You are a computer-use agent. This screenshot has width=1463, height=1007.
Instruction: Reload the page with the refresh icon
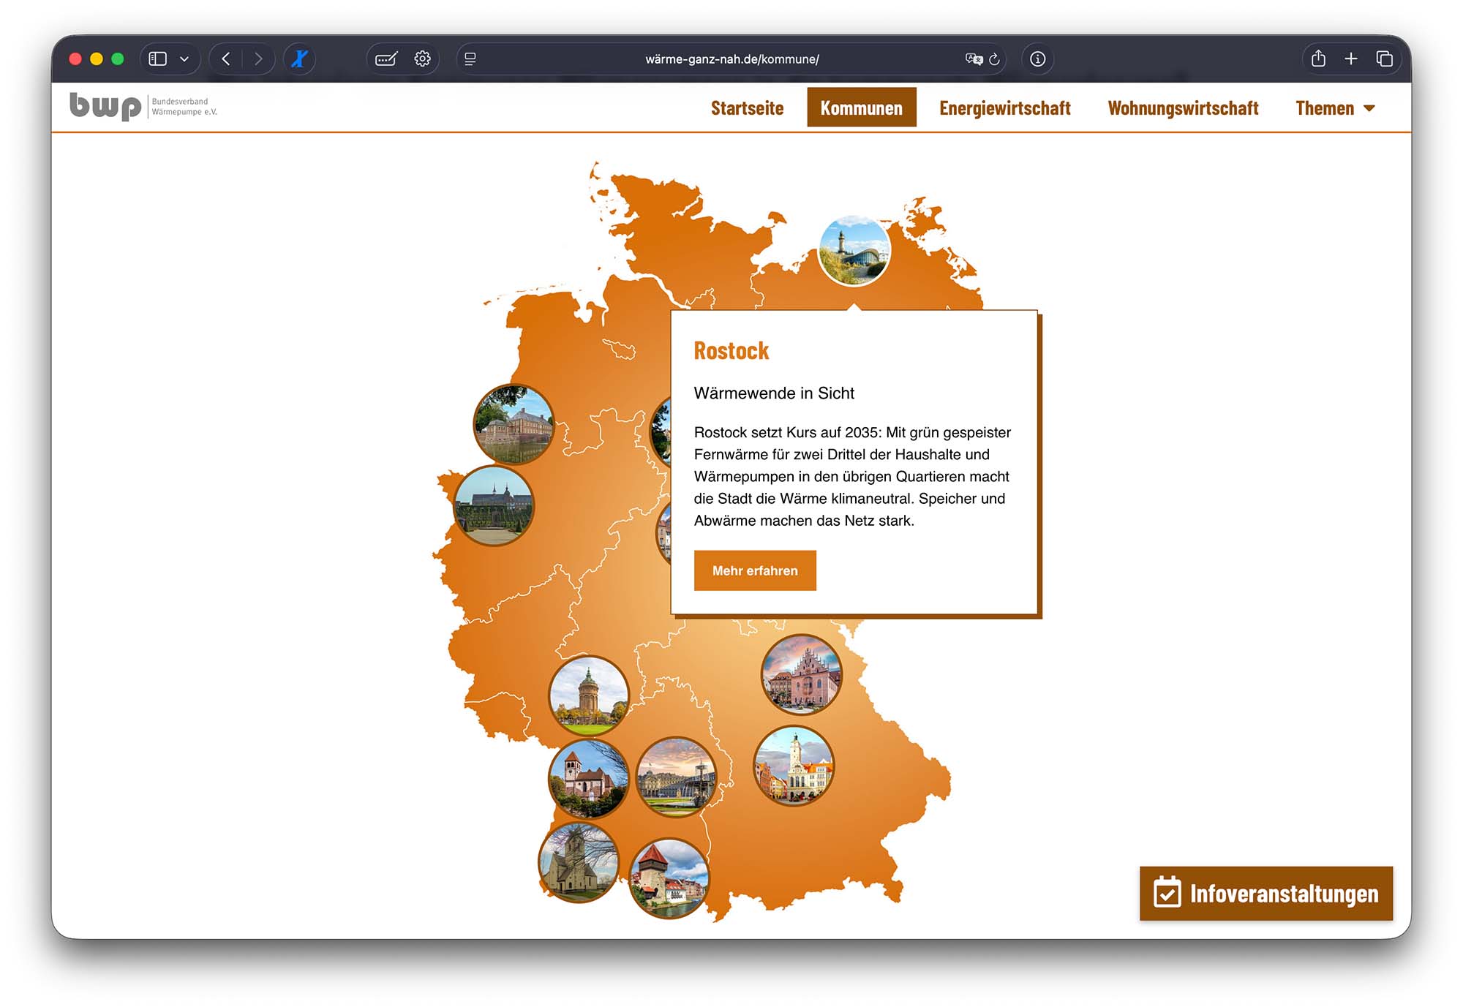pos(995,59)
